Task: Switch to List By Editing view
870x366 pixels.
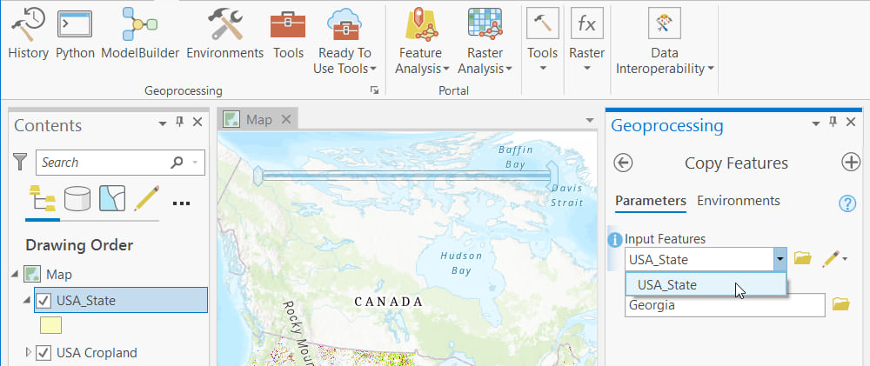Action: click(x=146, y=198)
